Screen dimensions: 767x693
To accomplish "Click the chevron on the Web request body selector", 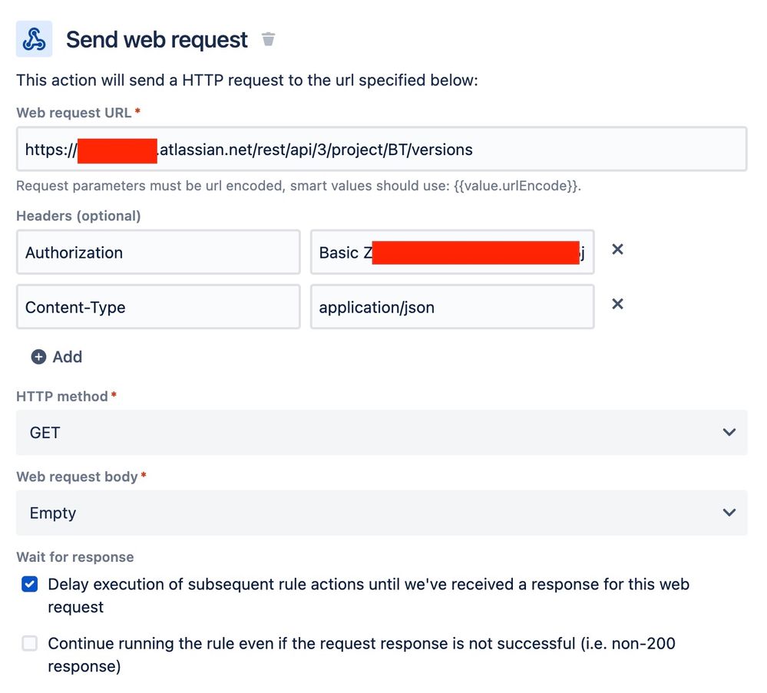I will pyautogui.click(x=729, y=512).
